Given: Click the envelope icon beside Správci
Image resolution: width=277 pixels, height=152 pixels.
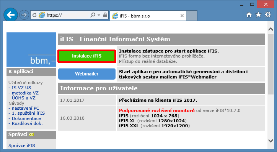Looking at the screenshot, I should (x=31, y=134).
